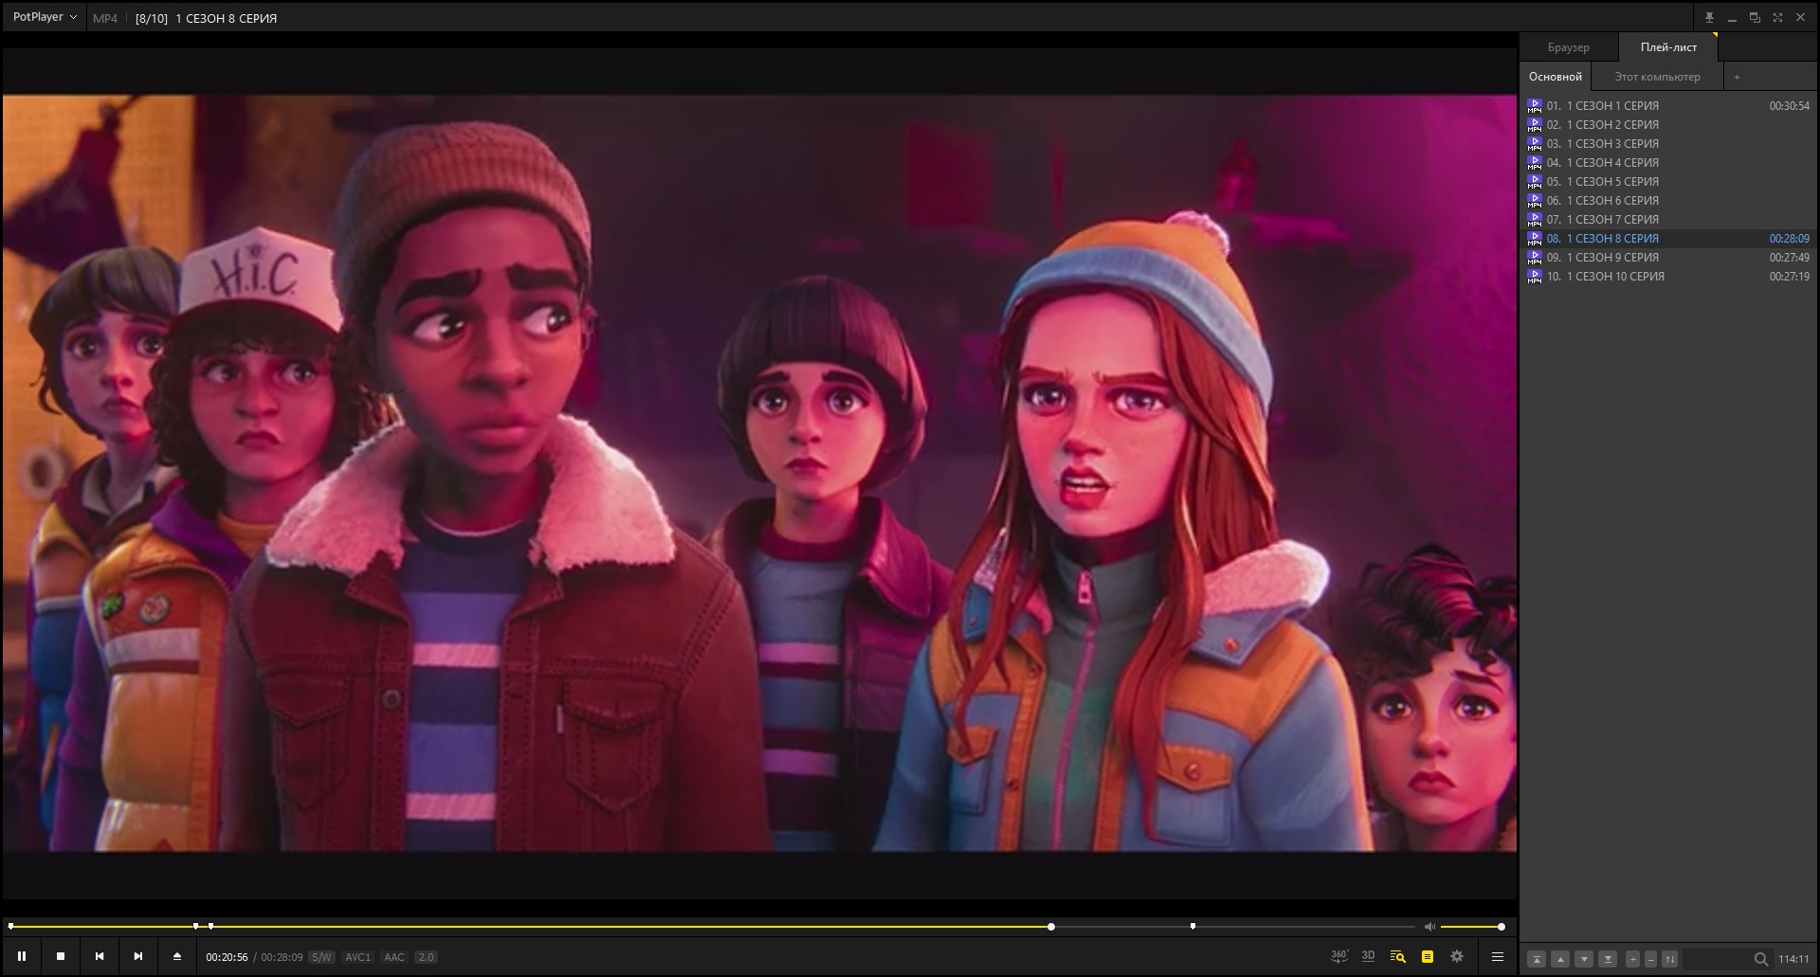Click the total duration 00:28:09 display
1820x977 pixels.
[x=282, y=957]
